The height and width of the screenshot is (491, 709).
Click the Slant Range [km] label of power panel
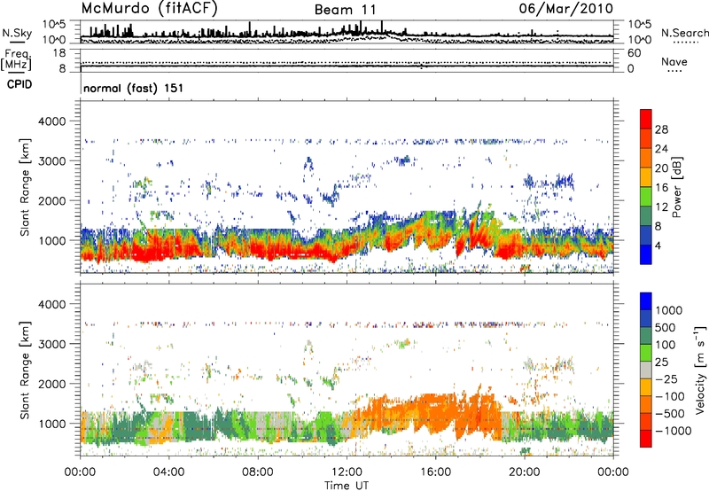pyautogui.click(x=25, y=187)
